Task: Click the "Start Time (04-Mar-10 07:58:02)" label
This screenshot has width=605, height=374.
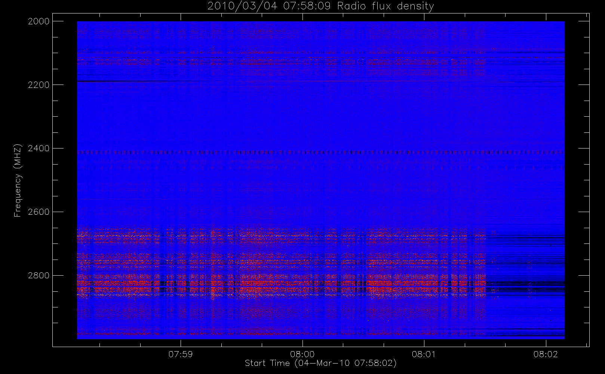Action: (320, 363)
